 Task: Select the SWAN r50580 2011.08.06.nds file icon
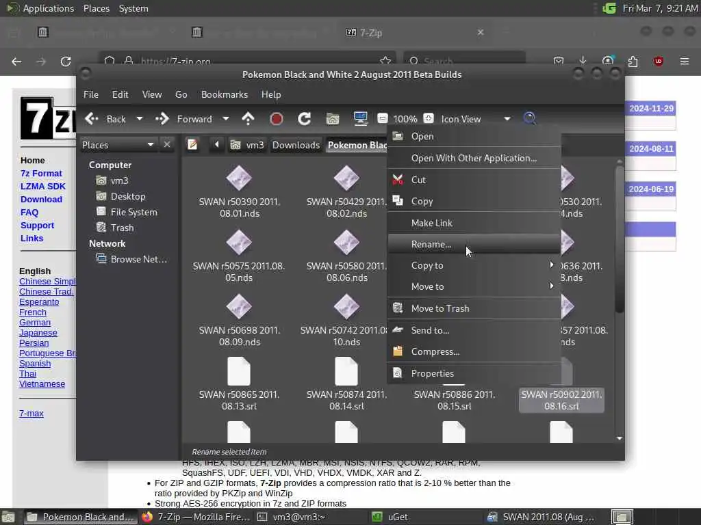346,243
